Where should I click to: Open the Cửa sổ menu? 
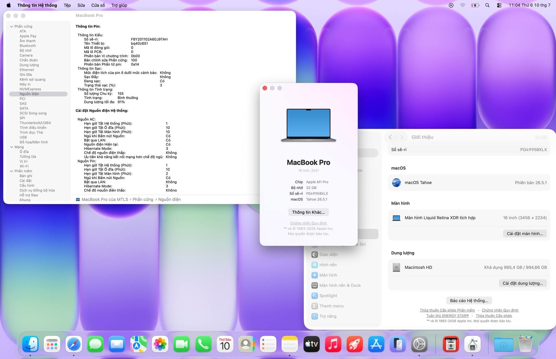[x=98, y=5]
